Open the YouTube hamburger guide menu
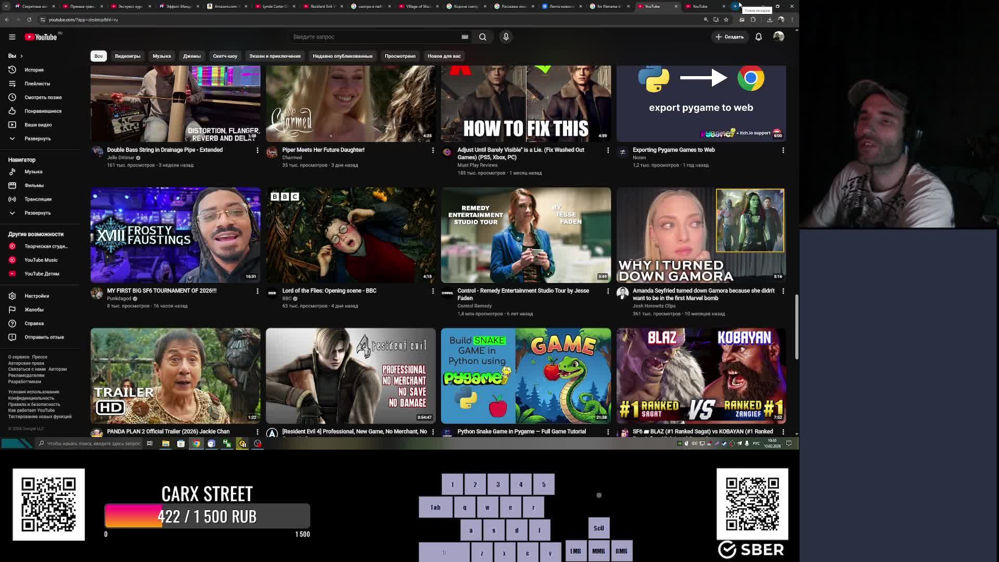This screenshot has width=999, height=562. [12, 37]
